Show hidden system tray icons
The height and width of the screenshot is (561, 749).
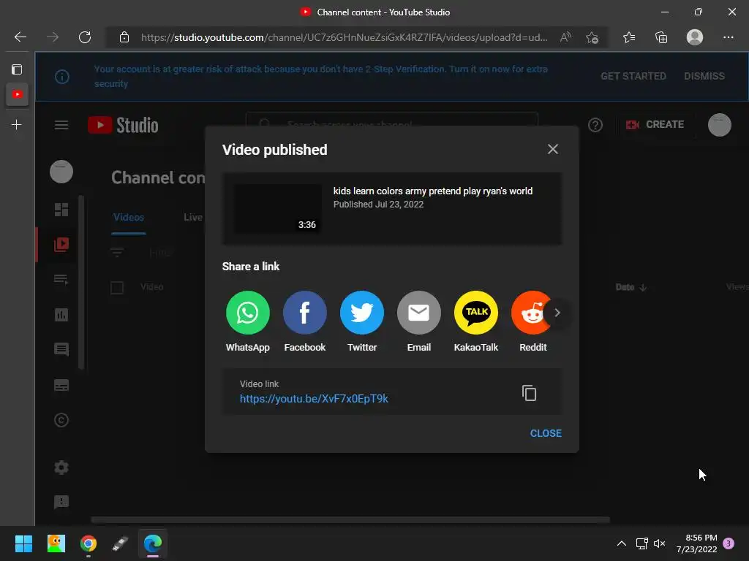pos(622,543)
